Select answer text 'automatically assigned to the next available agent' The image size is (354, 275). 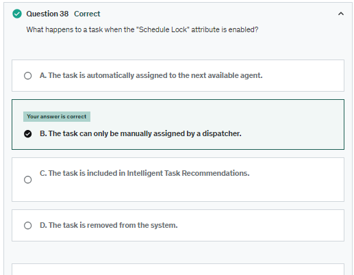tap(175, 75)
